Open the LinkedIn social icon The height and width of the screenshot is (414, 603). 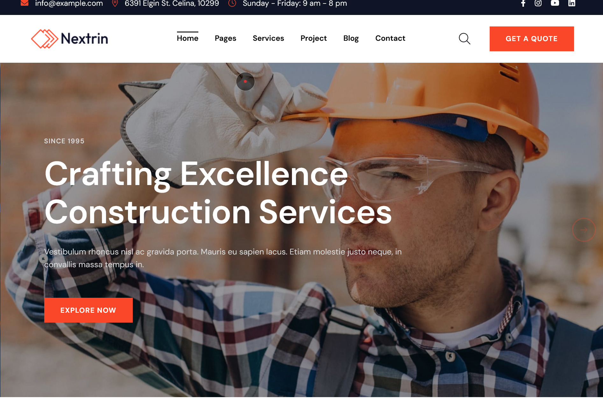tap(572, 3)
